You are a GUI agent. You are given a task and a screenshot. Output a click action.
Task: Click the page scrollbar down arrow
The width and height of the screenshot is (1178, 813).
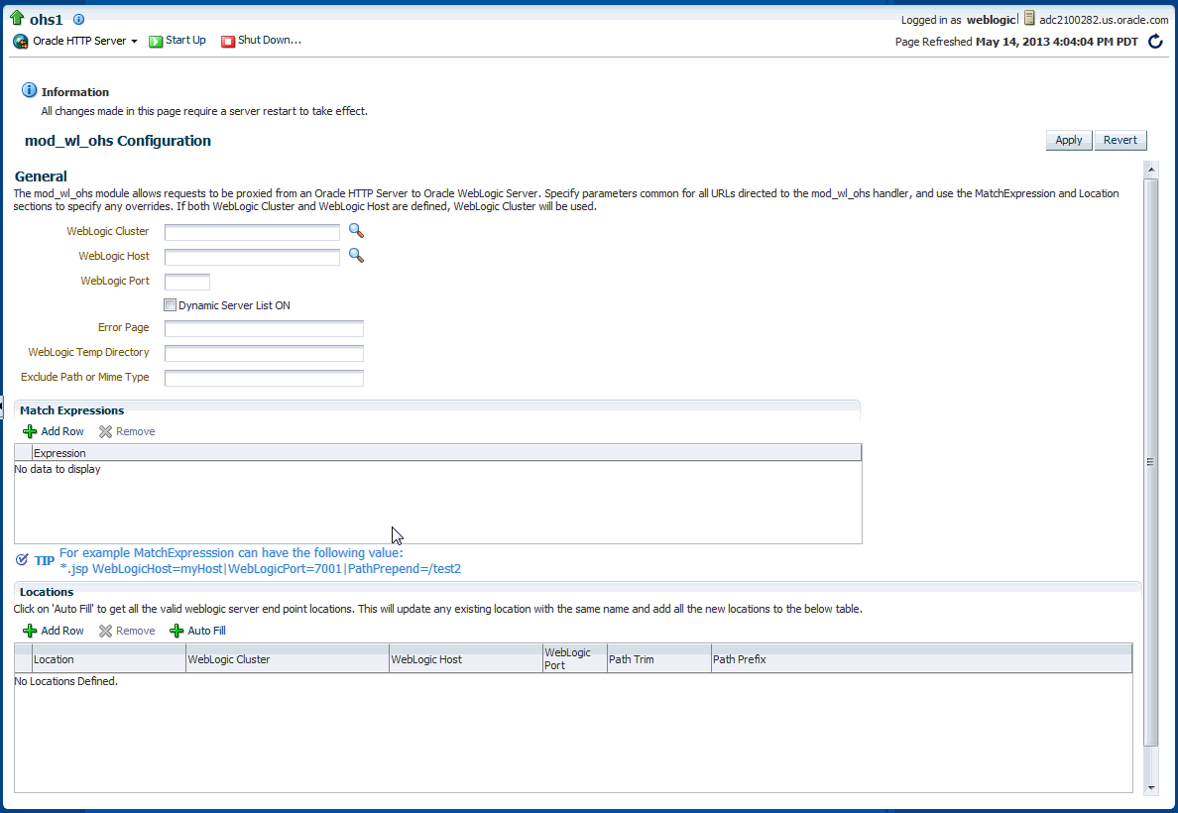click(x=1151, y=787)
